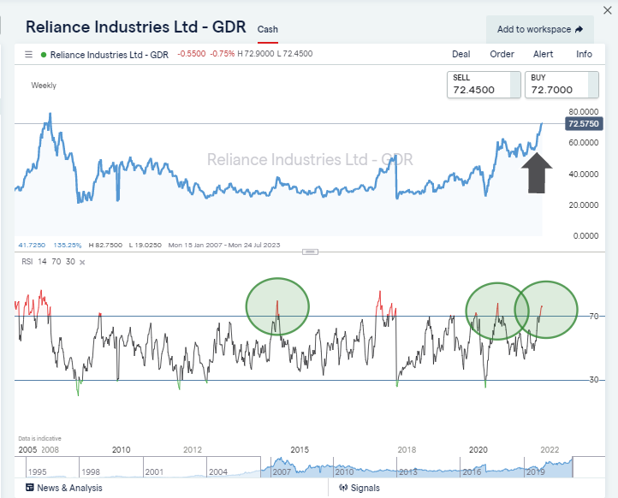
Task: Click the left handle of range navigator
Action: 260,467
